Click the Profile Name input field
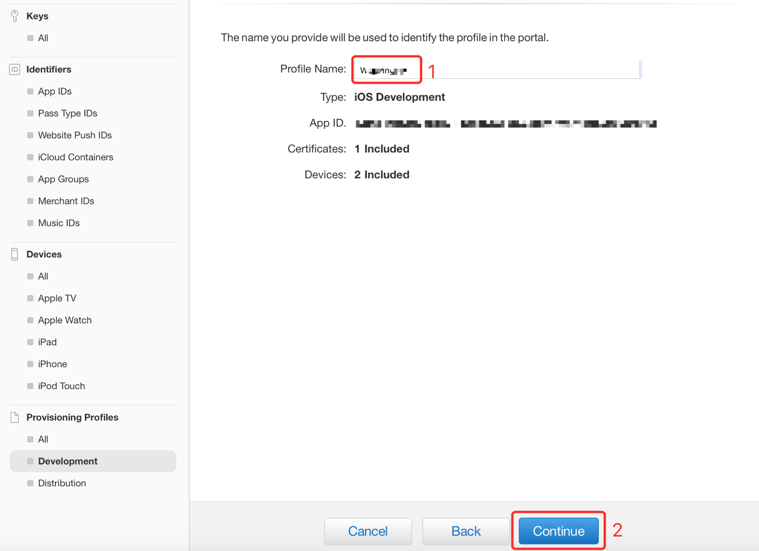 point(497,70)
